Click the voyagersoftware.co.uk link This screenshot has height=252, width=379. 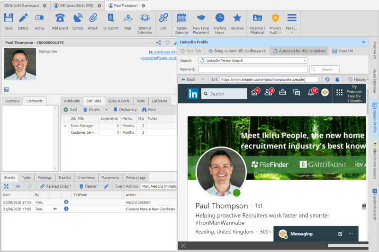point(159,58)
